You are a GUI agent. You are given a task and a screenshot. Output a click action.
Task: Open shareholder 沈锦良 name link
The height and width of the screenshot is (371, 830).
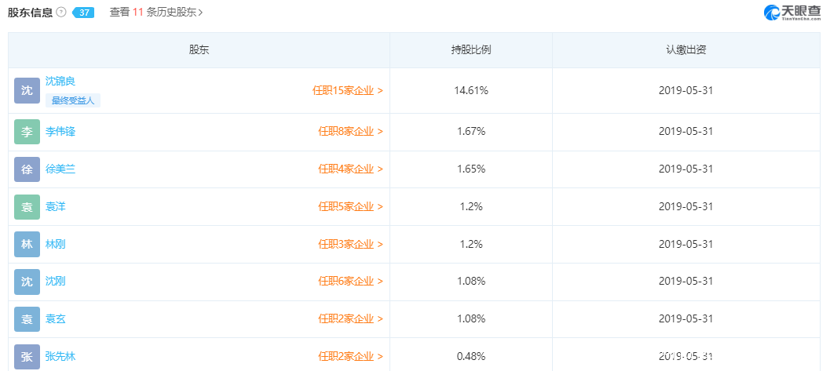coord(60,81)
